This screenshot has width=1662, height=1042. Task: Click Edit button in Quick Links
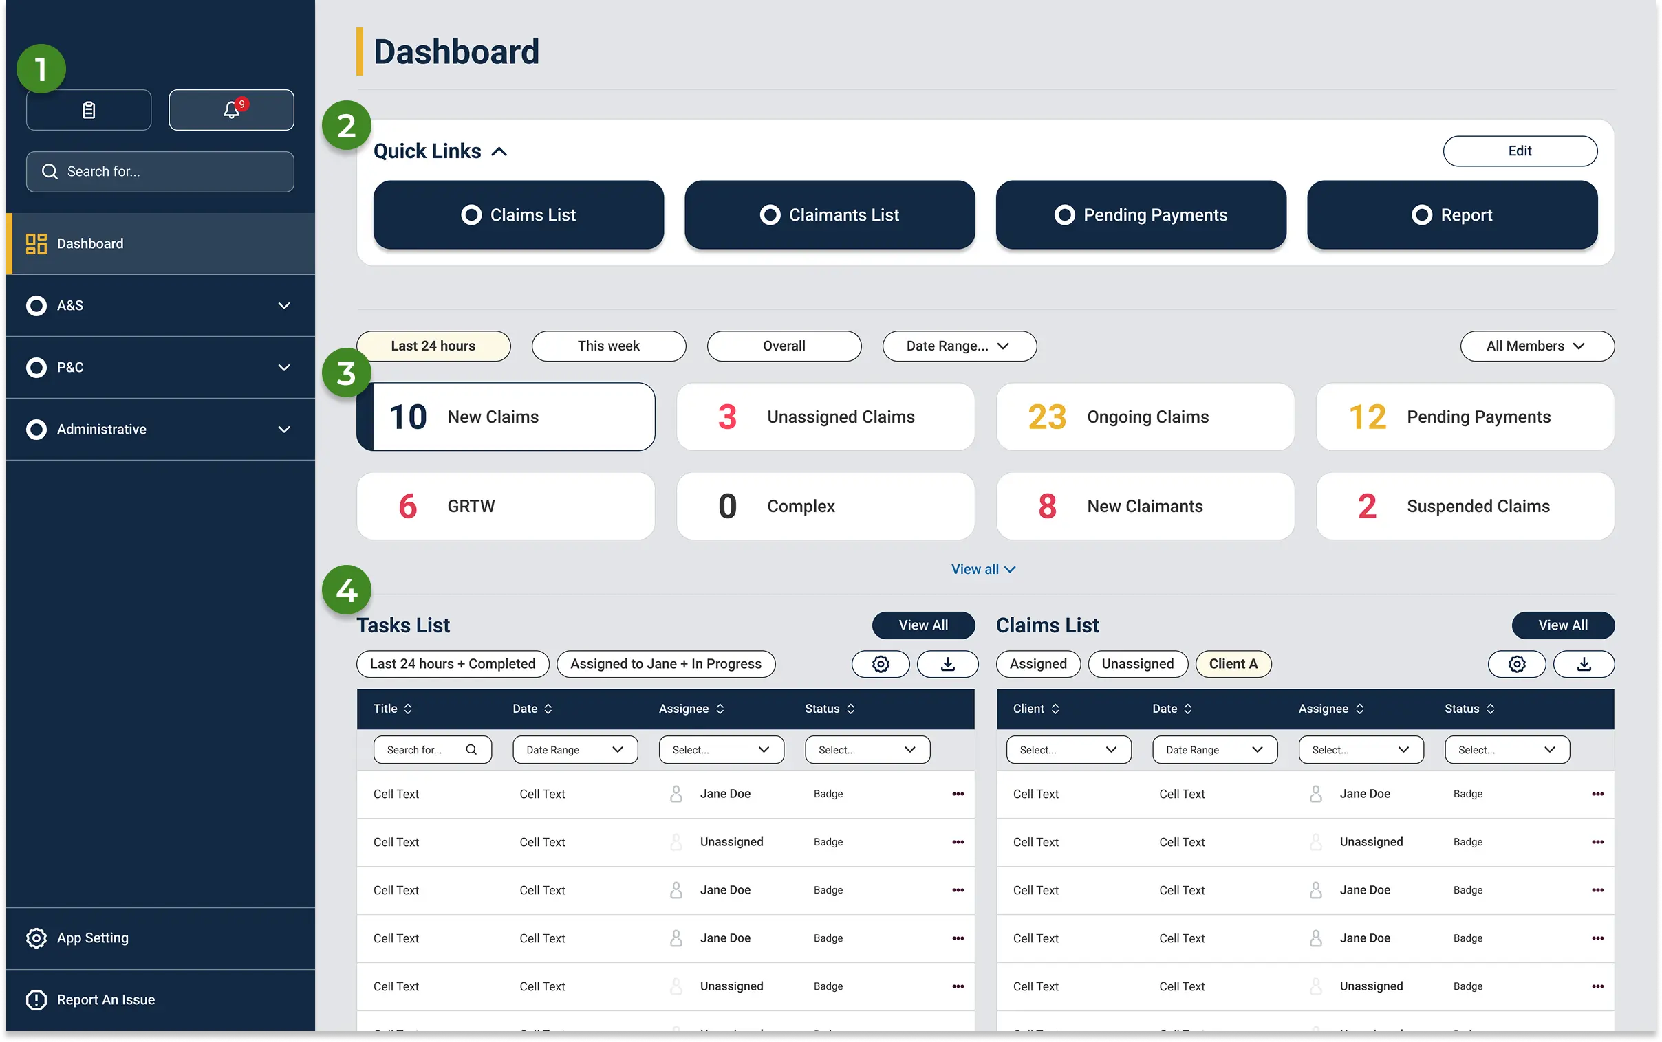tap(1519, 151)
